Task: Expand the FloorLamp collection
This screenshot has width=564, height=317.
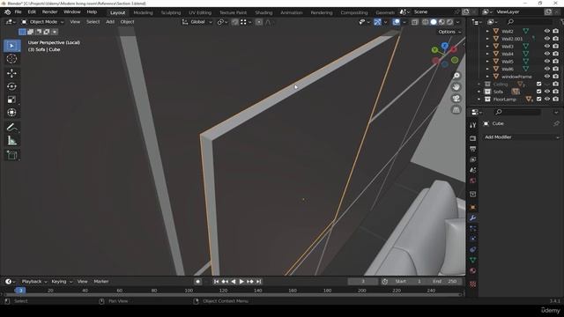Action: coord(479,100)
